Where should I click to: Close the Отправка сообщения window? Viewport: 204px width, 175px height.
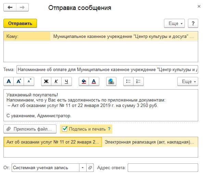pos(199,6)
